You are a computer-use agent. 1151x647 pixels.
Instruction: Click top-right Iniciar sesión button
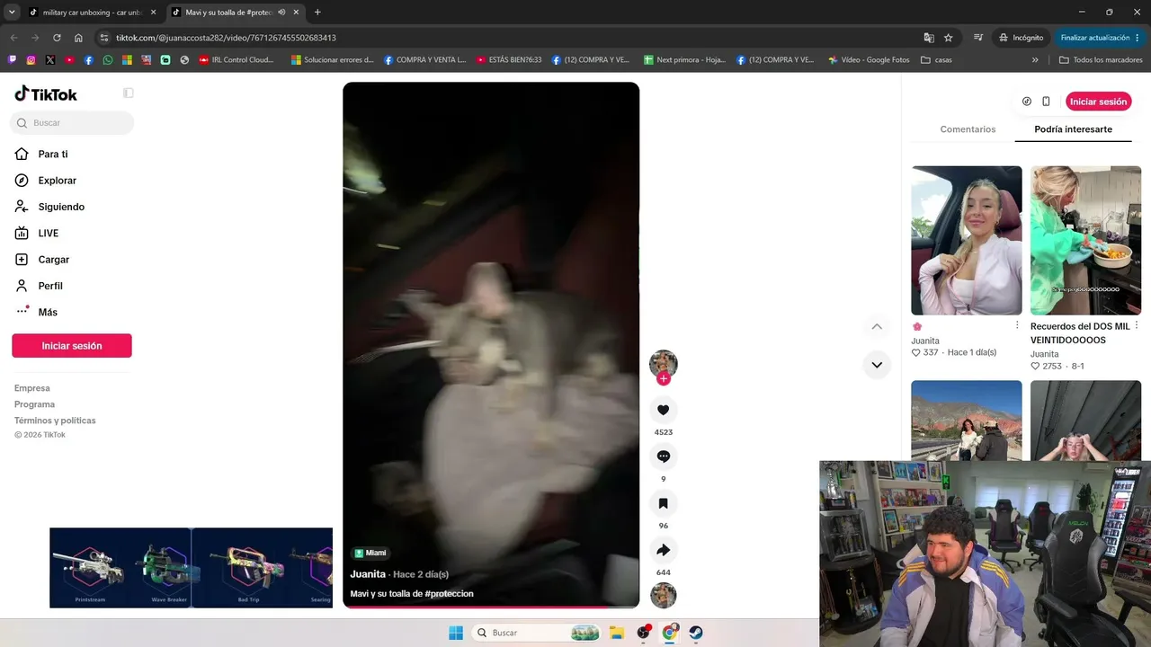pyautogui.click(x=1098, y=102)
